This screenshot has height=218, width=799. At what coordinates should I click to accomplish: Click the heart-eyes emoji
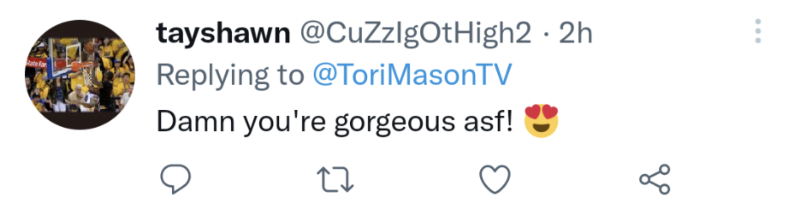(x=541, y=121)
